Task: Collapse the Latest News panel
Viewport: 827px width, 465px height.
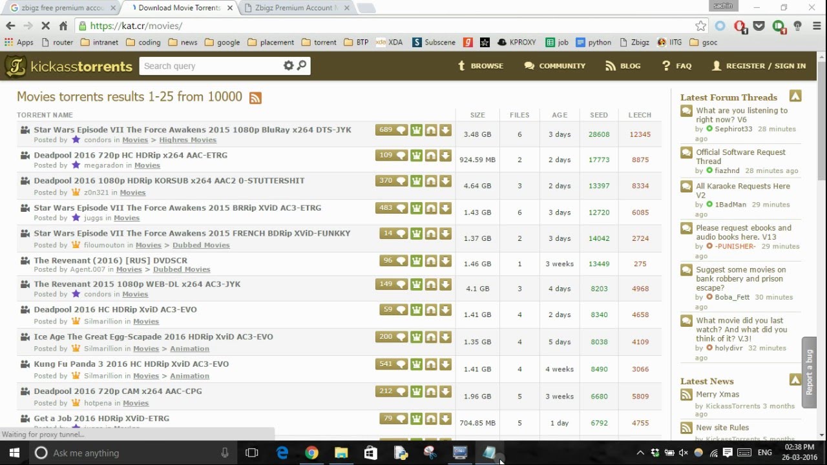Action: pyautogui.click(x=795, y=380)
